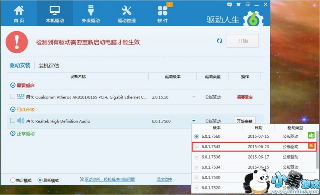Click the wrench icon beside 驱动诊所

pos(82,179)
